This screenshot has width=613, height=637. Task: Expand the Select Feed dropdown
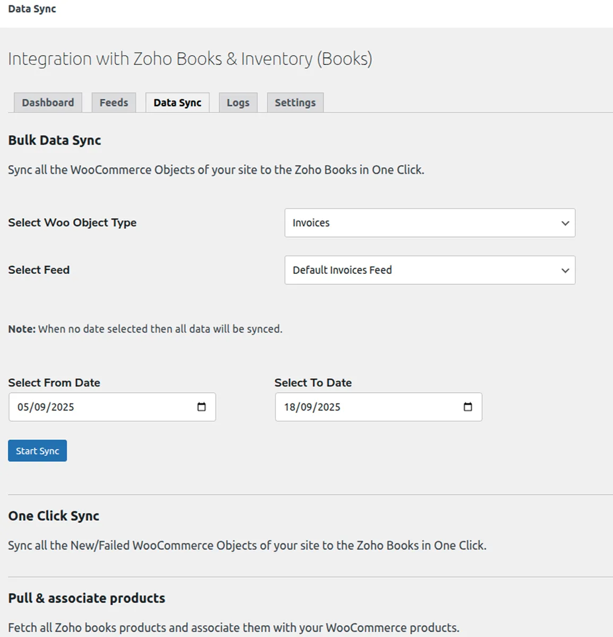[429, 270]
